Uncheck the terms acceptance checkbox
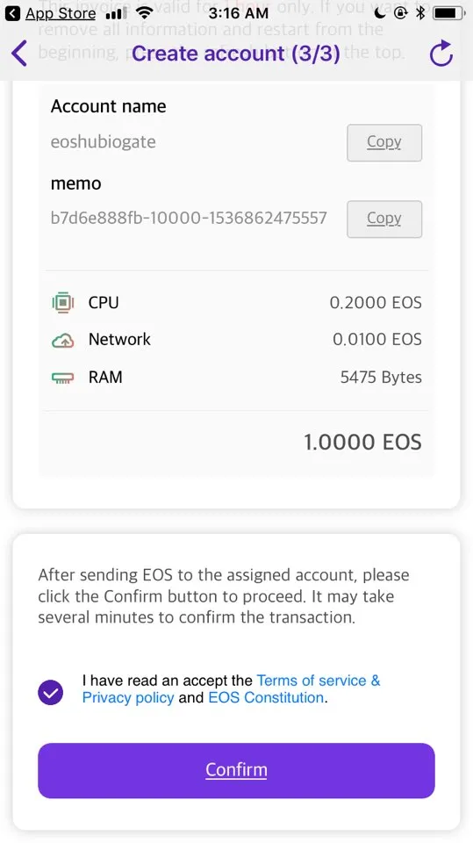This screenshot has height=843, width=473. coord(51,692)
